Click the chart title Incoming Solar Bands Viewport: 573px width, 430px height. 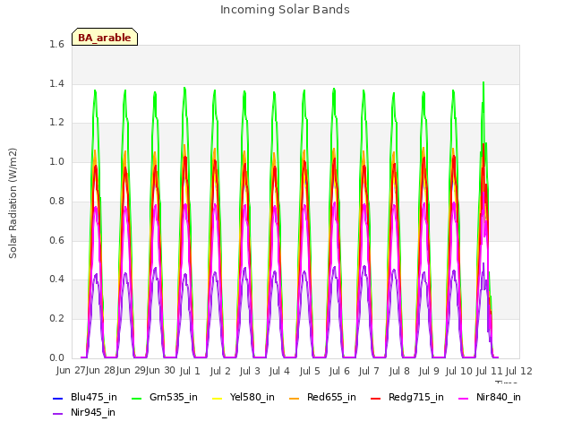285,10
